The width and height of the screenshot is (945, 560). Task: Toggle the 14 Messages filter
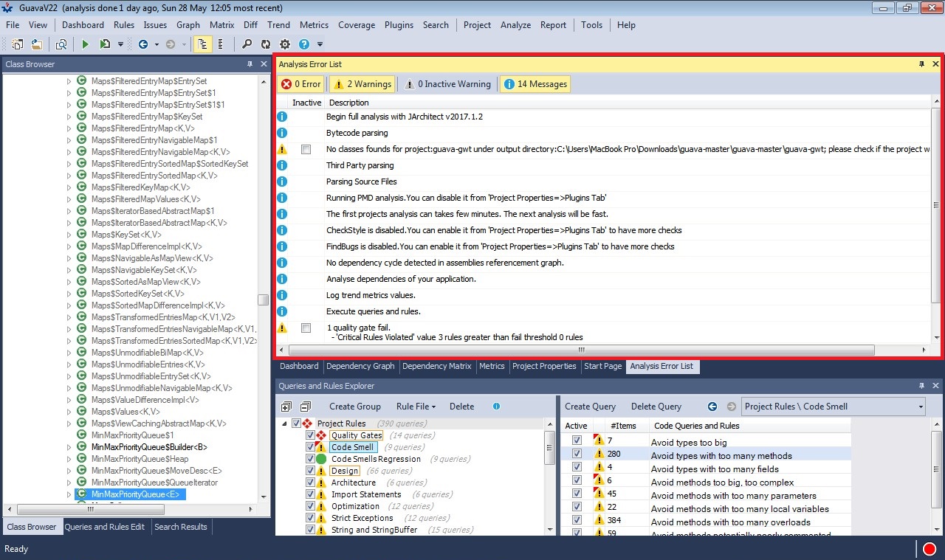coord(535,84)
